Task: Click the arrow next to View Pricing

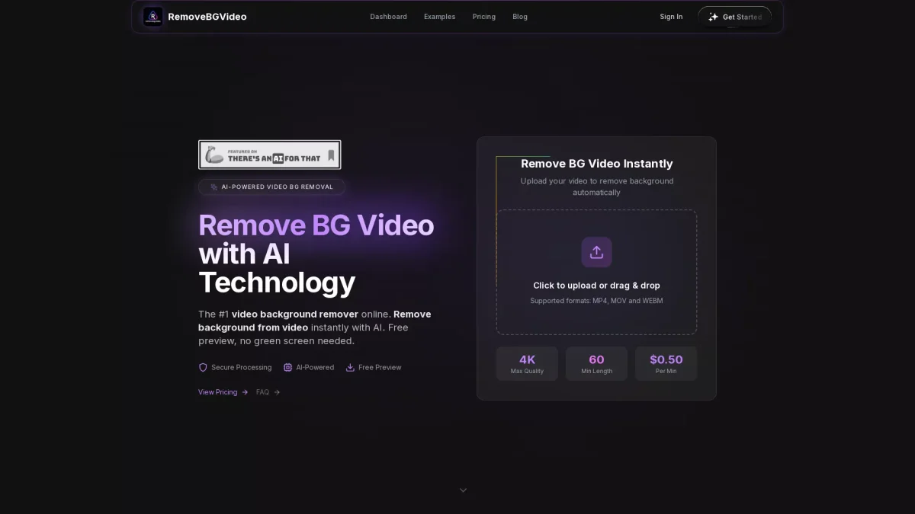Action: [245, 392]
